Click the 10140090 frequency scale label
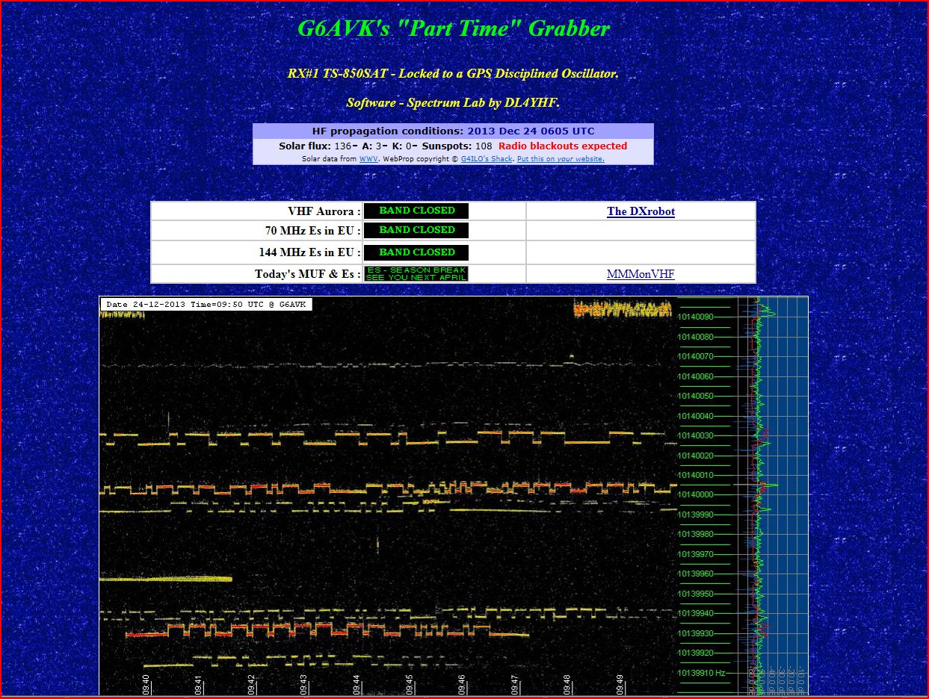 click(696, 317)
